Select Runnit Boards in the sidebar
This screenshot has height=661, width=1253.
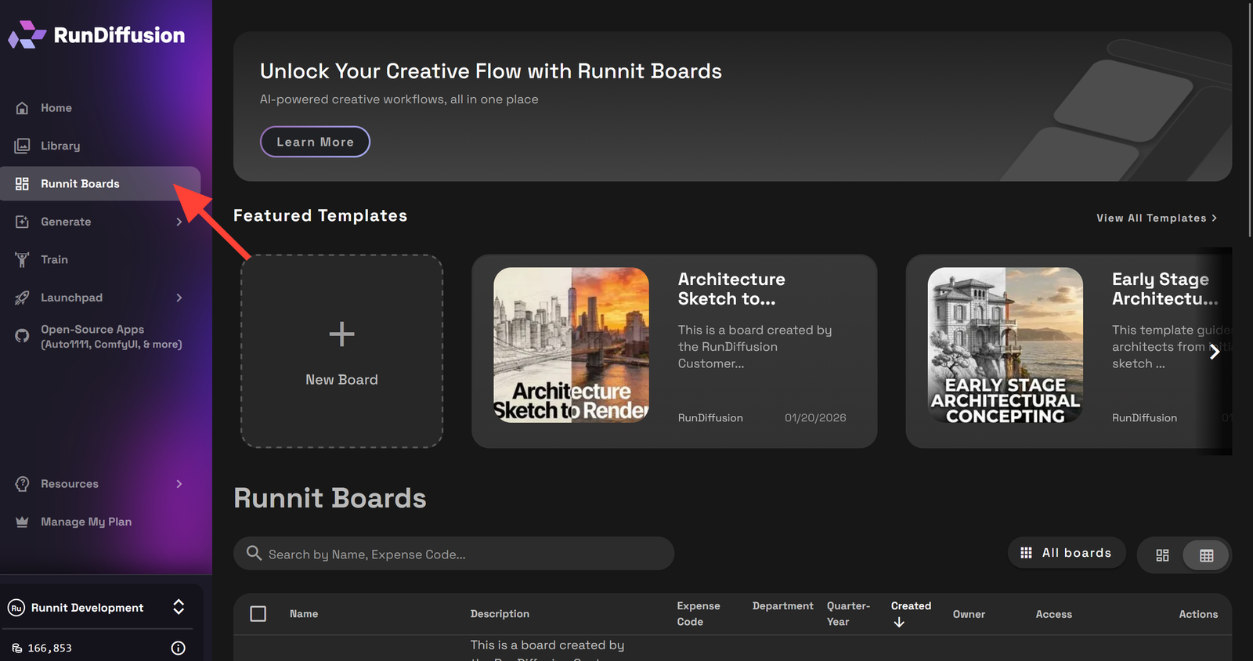[80, 184]
